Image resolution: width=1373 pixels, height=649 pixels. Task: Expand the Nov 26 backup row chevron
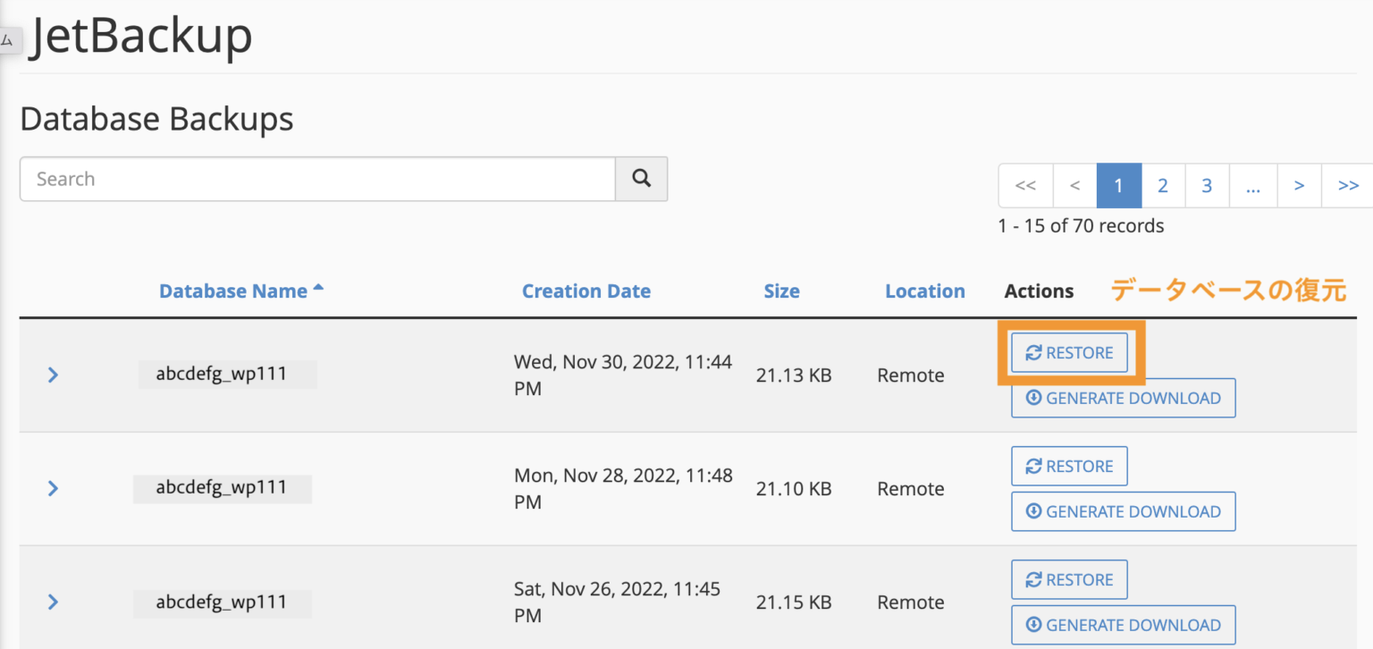click(53, 602)
